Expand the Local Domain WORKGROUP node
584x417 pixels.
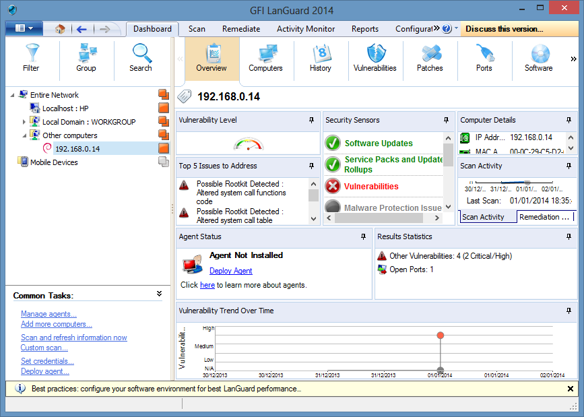tap(24, 122)
